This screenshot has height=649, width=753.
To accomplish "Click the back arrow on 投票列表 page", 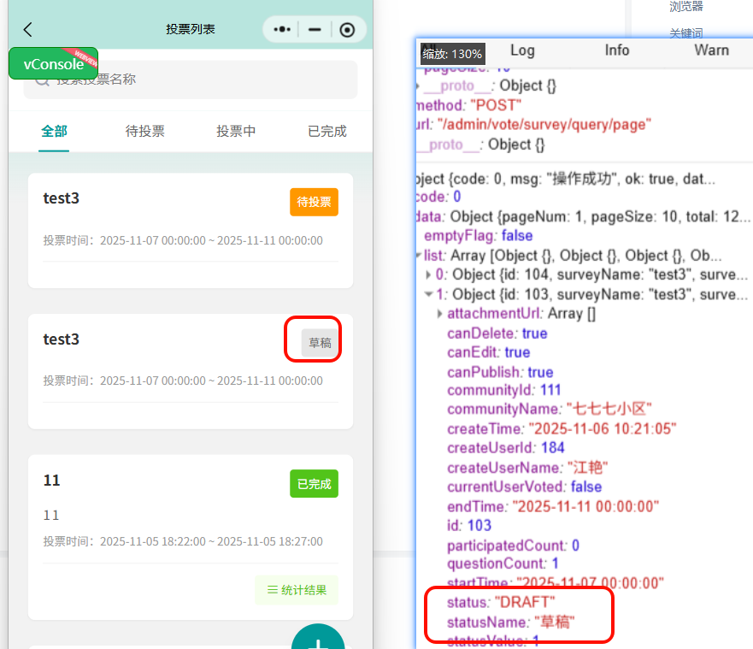I will click(x=26, y=28).
